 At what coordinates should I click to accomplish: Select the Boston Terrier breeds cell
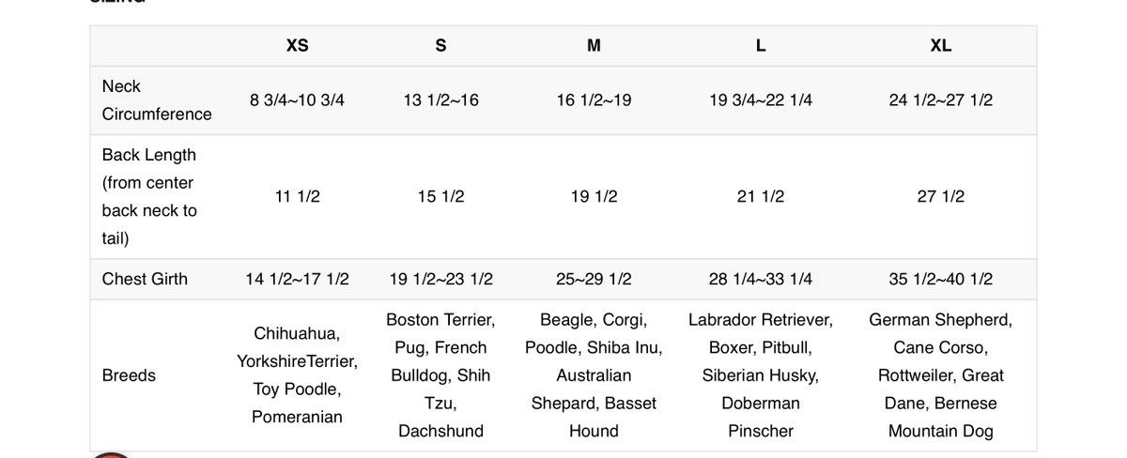[x=440, y=375]
